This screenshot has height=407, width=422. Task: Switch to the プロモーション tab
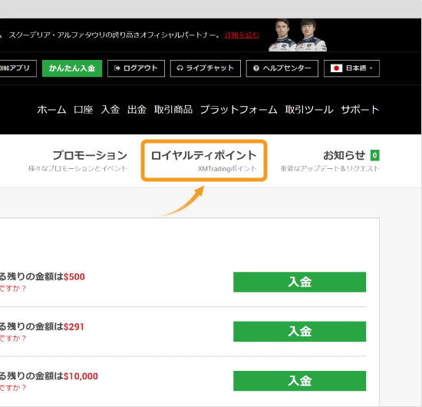coord(77,160)
